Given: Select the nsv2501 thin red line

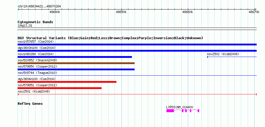Looking at the screenshot, I should click(x=137, y=94).
